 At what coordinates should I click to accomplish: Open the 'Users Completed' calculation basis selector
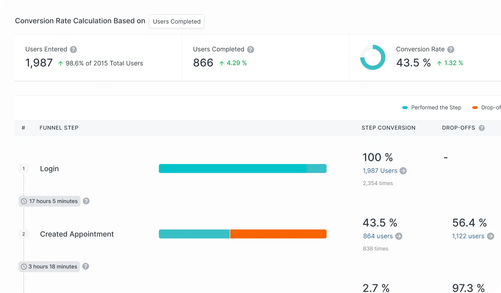pyautogui.click(x=176, y=21)
